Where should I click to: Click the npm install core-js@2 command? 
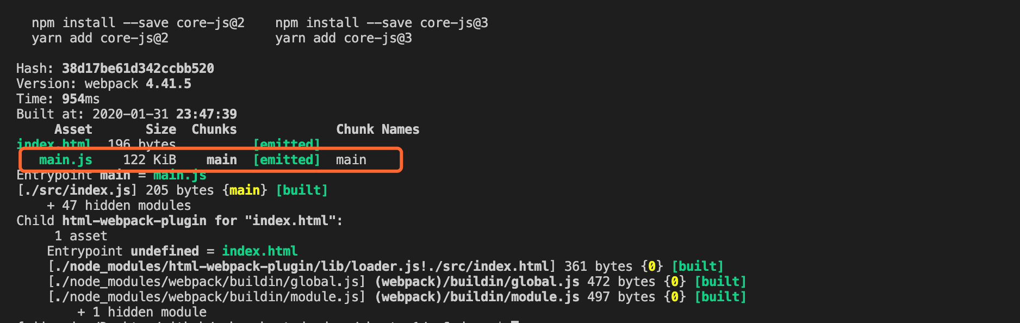pyautogui.click(x=138, y=23)
